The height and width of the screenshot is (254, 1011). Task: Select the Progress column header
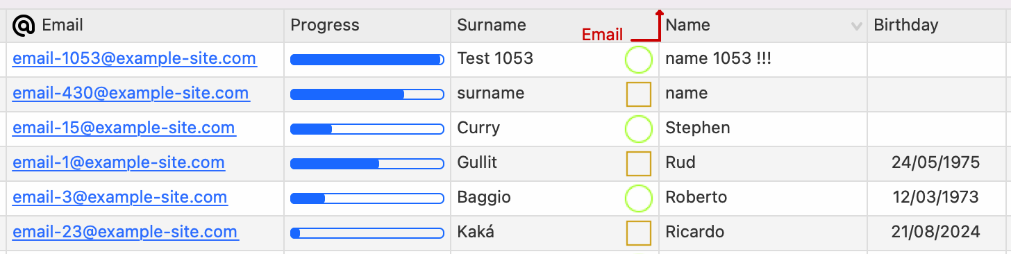pyautogui.click(x=367, y=26)
